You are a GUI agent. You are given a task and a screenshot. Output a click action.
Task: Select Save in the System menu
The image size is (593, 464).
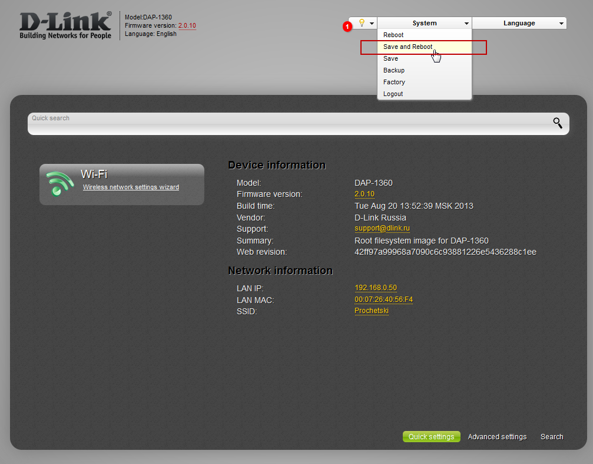(x=390, y=58)
